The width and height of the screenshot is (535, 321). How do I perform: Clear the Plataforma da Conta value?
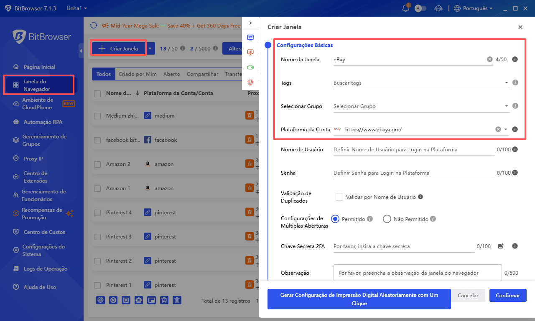[x=498, y=130]
